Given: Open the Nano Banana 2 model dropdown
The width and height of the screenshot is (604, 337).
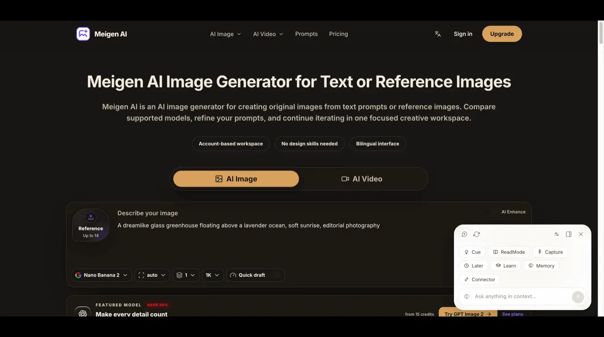Looking at the screenshot, I should coord(101,275).
